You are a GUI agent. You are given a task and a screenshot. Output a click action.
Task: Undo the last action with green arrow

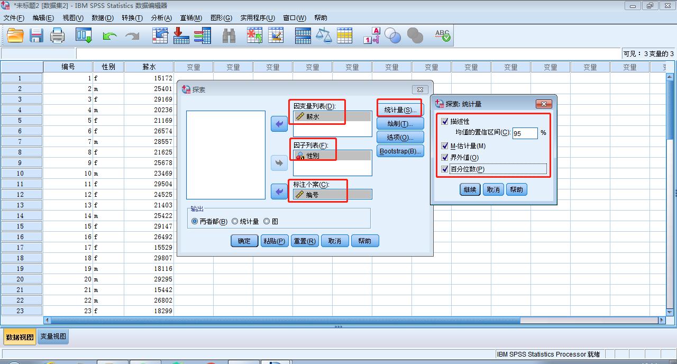click(109, 36)
